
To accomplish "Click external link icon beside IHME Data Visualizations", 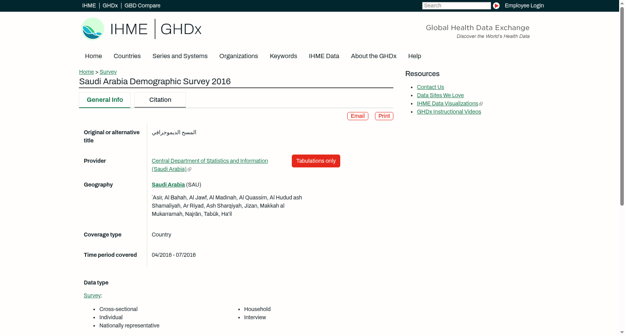I will click(481, 104).
